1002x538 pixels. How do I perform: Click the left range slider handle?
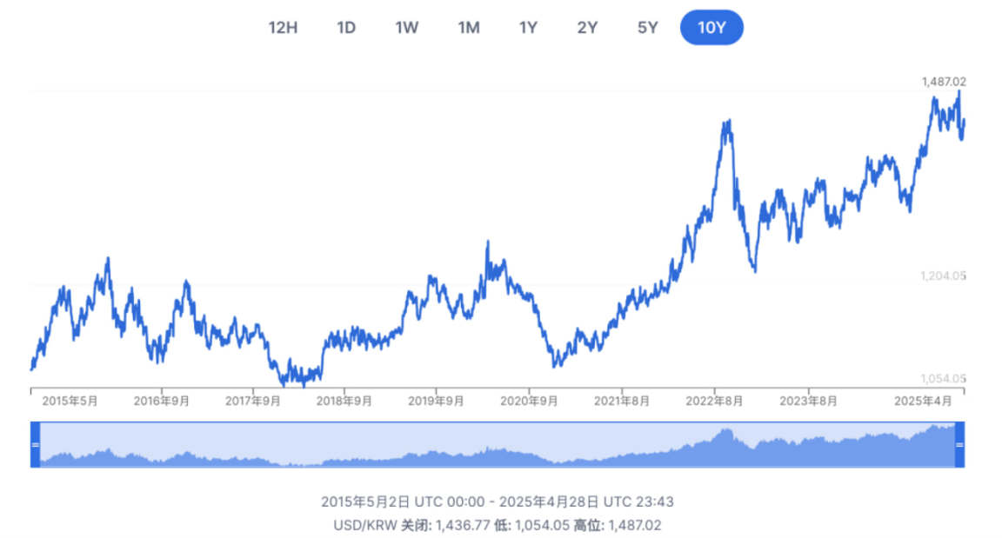pyautogui.click(x=36, y=444)
